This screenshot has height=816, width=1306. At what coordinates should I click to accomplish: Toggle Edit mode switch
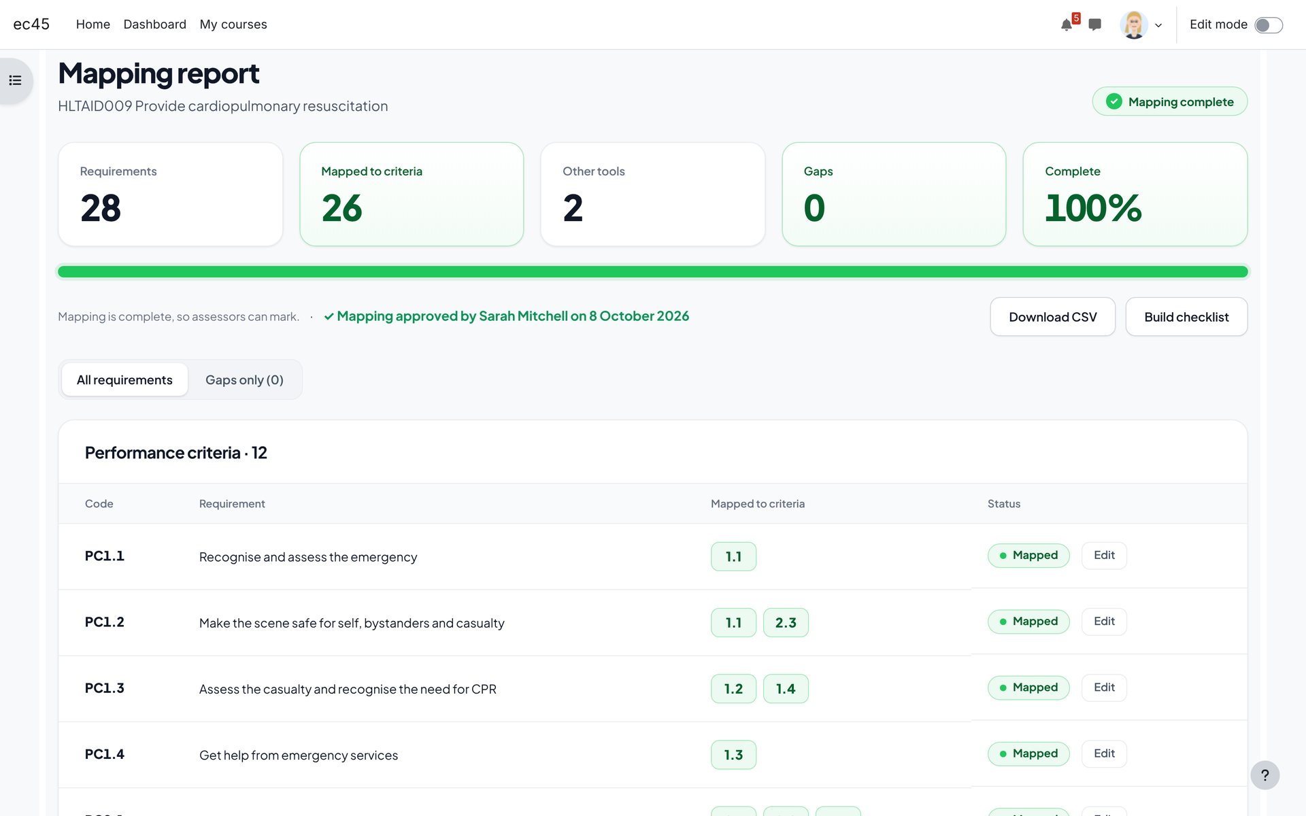click(1268, 25)
